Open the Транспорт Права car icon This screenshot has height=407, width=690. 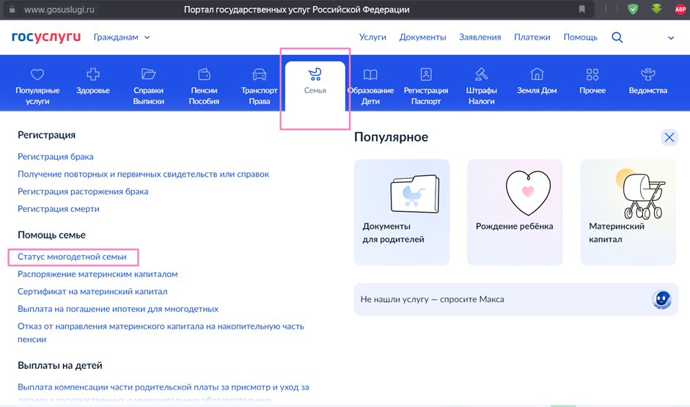pos(259,74)
